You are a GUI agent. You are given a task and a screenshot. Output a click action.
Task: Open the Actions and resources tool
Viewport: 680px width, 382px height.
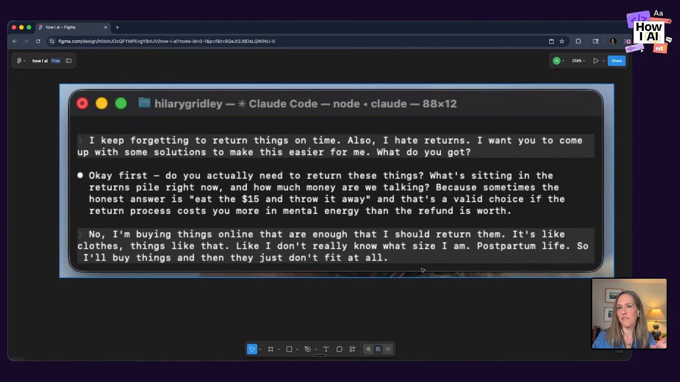tap(352, 349)
